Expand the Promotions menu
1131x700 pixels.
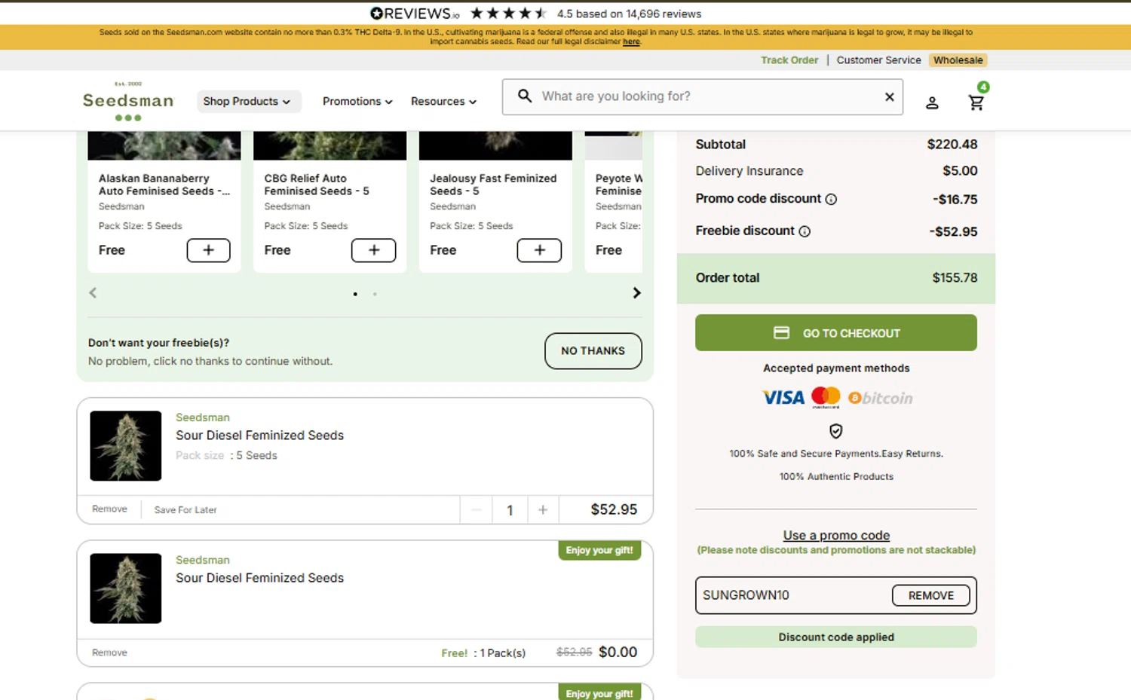[x=357, y=102]
